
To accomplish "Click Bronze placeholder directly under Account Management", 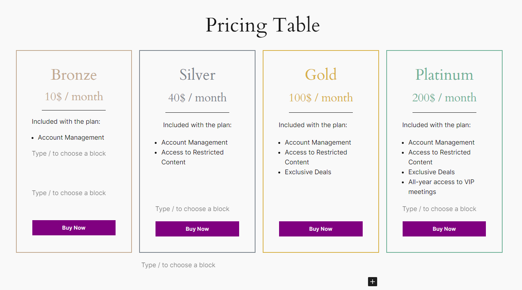I will point(69,153).
